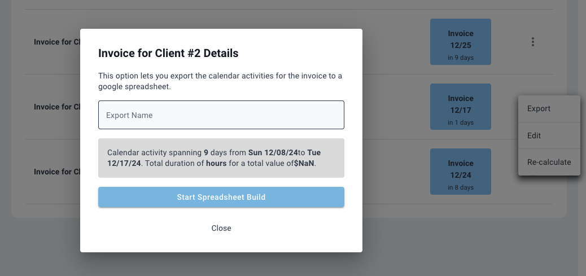Click the 'in 9 days' due label
This screenshot has height=276, width=586.
pyautogui.click(x=461, y=57)
